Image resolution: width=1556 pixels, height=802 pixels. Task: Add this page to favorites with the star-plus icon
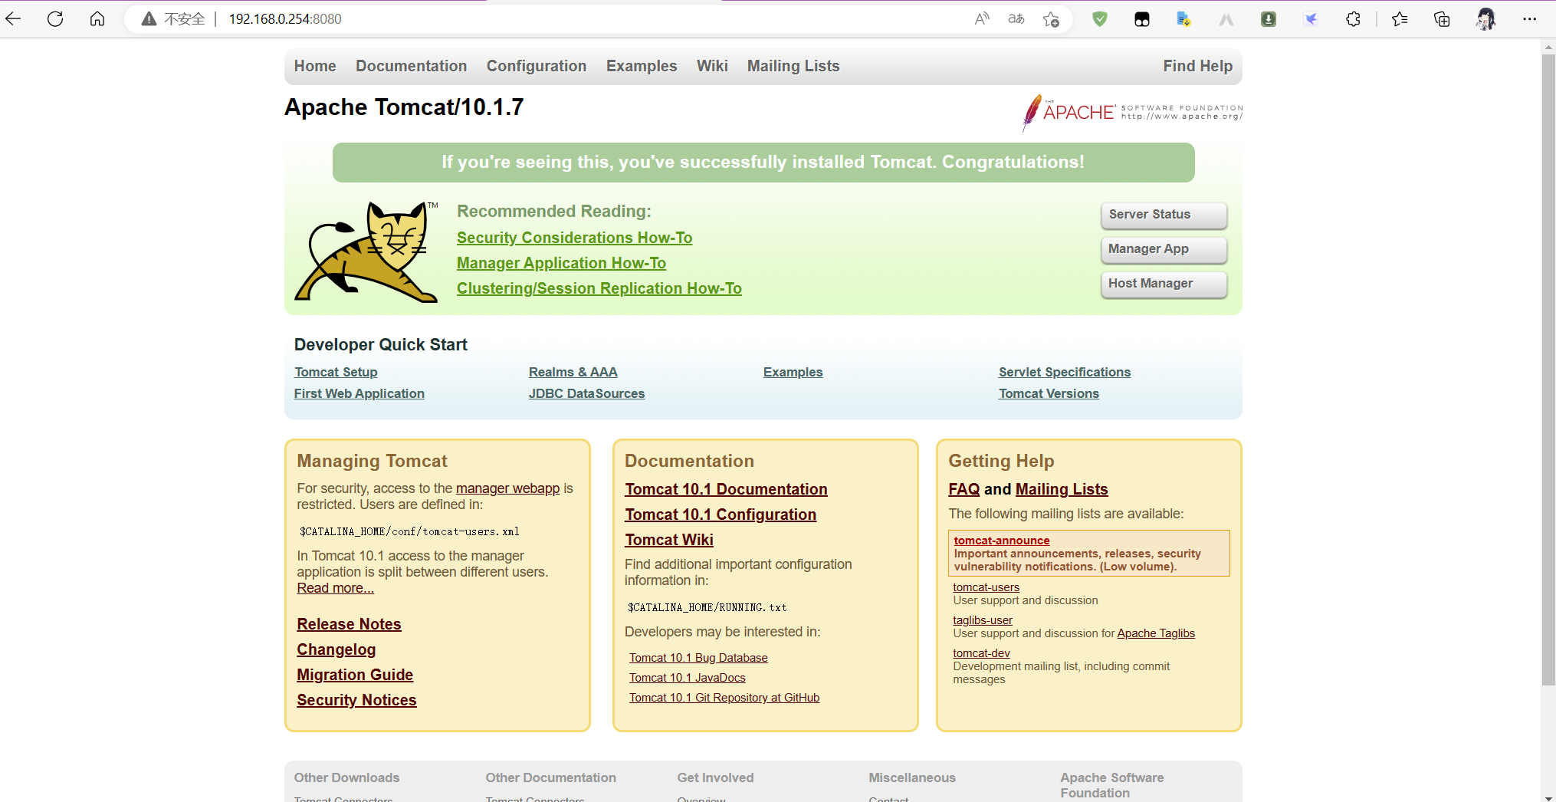point(1051,19)
